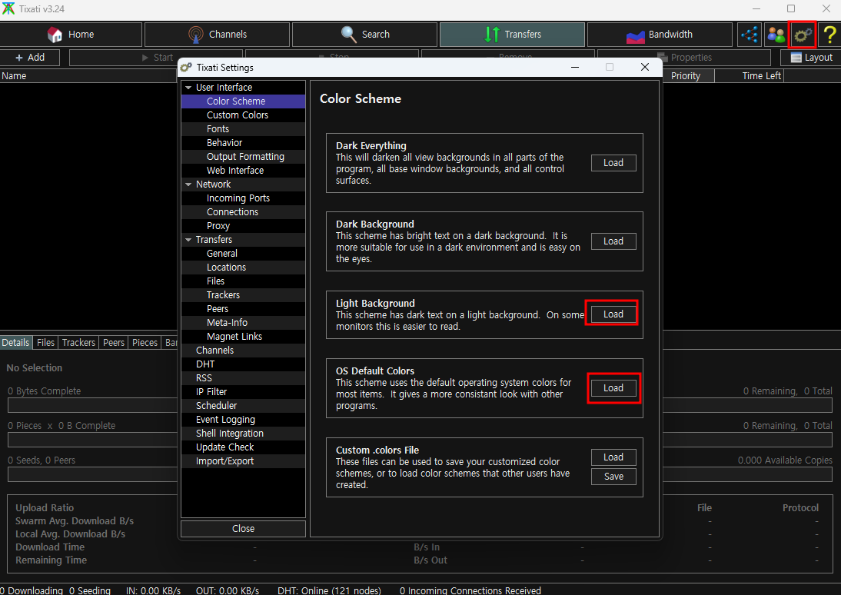Open the Home tab house icon

55,35
